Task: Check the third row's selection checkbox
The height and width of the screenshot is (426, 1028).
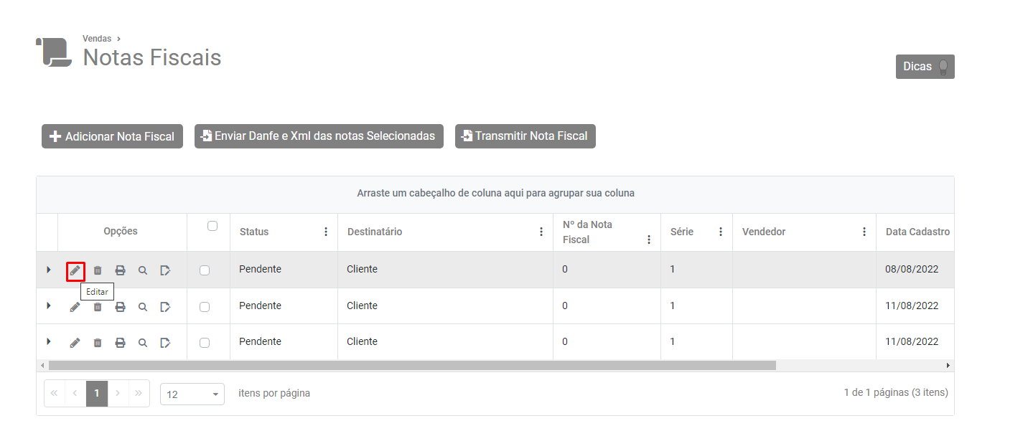Action: [205, 343]
